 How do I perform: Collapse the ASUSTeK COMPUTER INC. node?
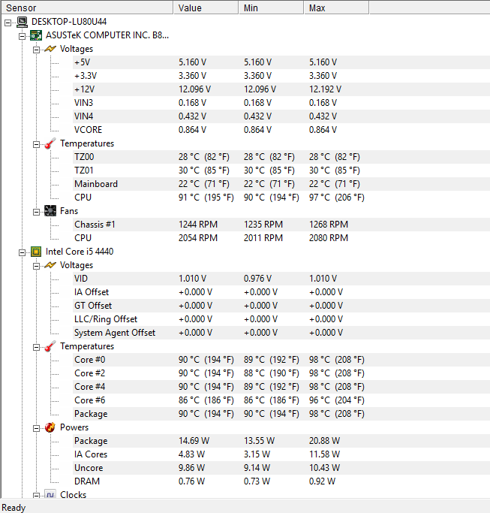22,36
